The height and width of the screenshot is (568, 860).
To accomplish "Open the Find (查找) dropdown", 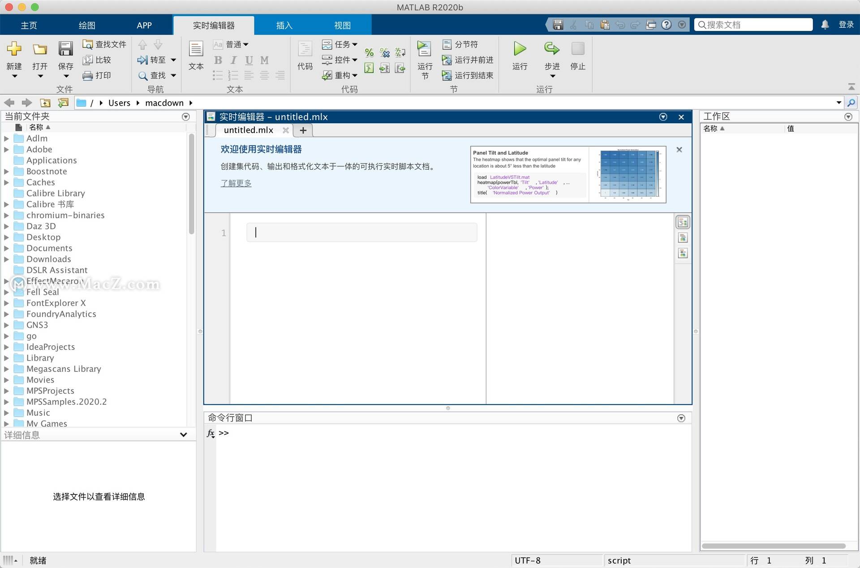I will pos(173,75).
